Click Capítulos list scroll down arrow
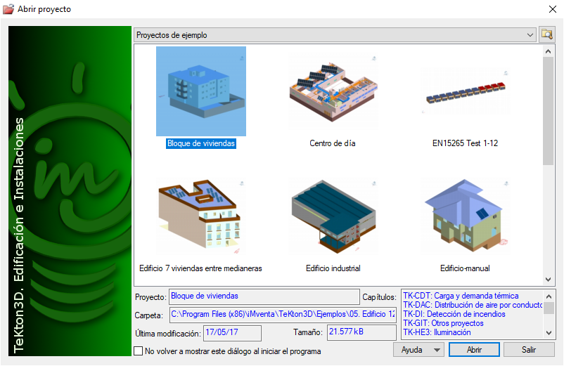564x366 pixels. point(549,332)
